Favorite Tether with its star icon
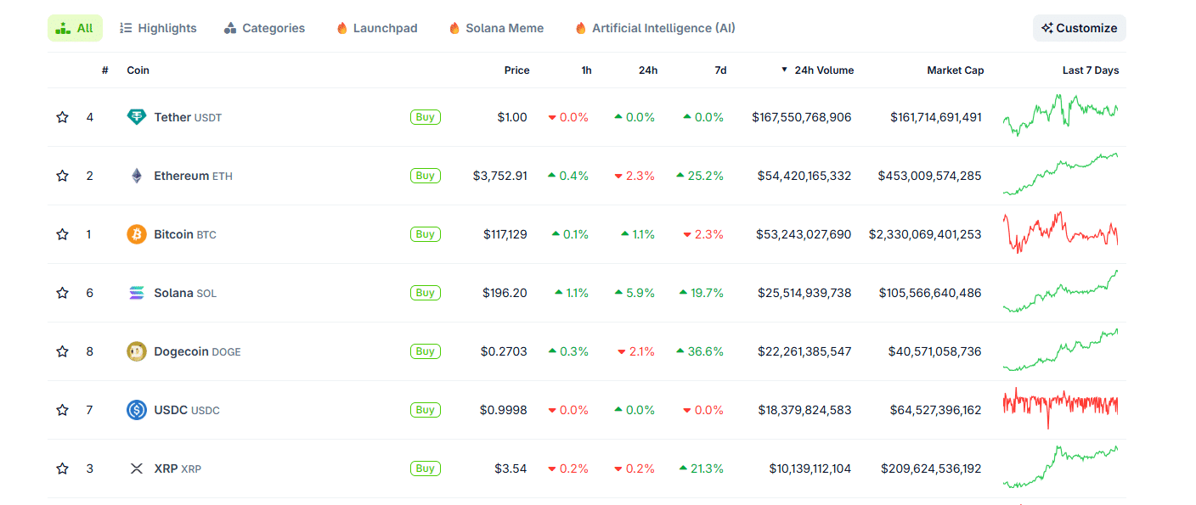Viewport: 1196px width, 505px height. click(62, 117)
